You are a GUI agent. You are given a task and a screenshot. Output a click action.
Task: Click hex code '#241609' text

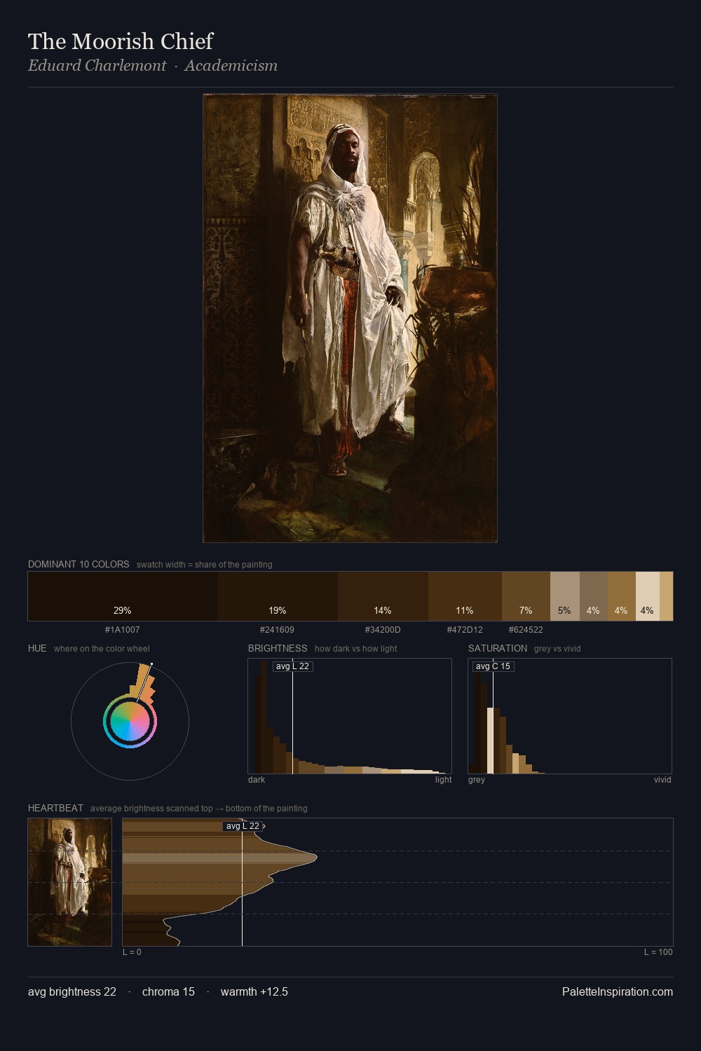278,630
